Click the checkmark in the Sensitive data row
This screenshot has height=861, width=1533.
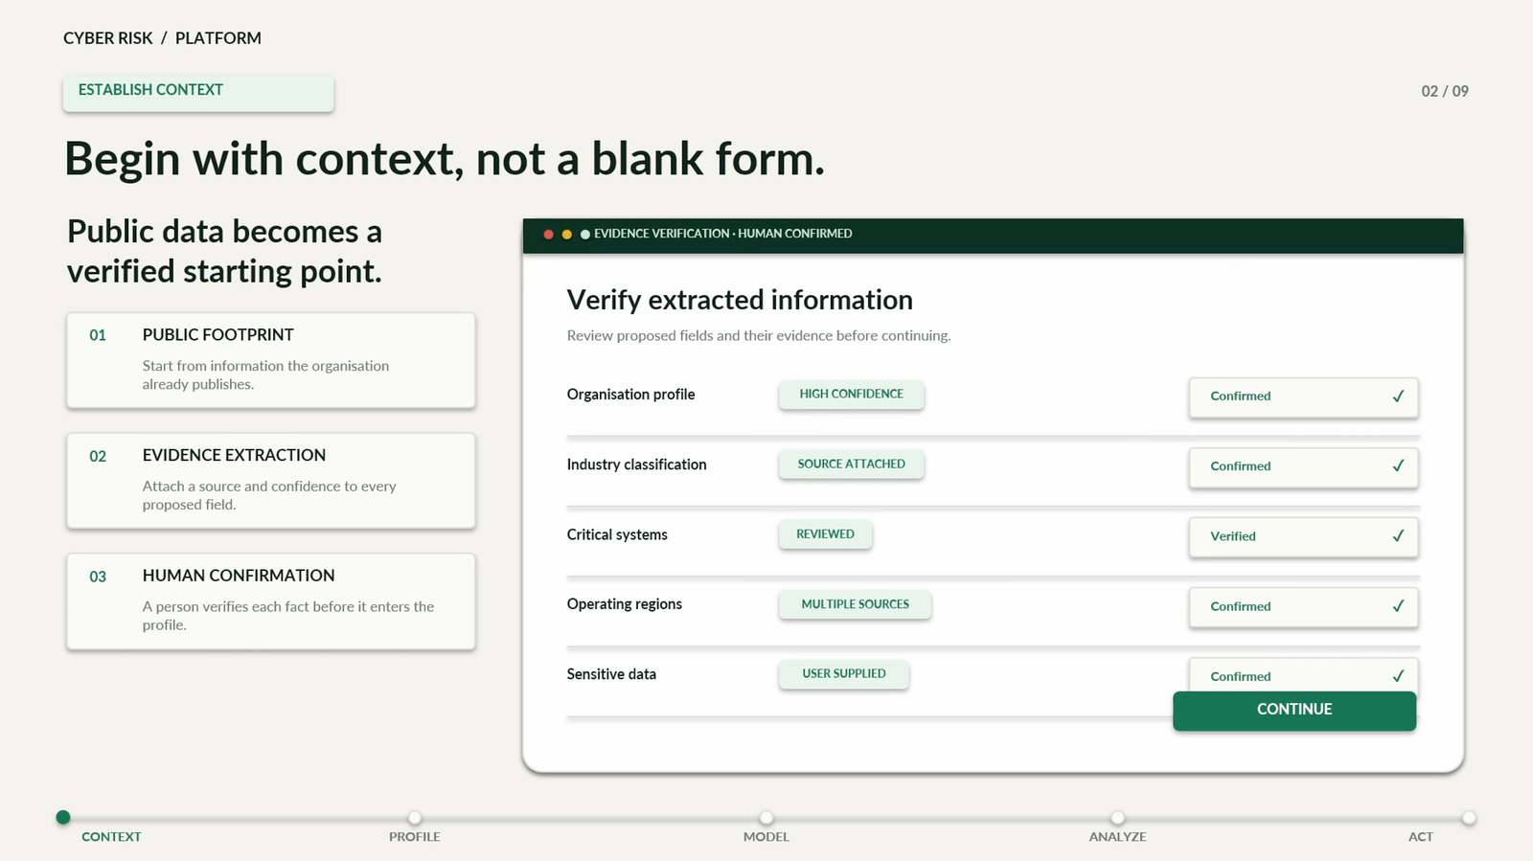click(1398, 675)
